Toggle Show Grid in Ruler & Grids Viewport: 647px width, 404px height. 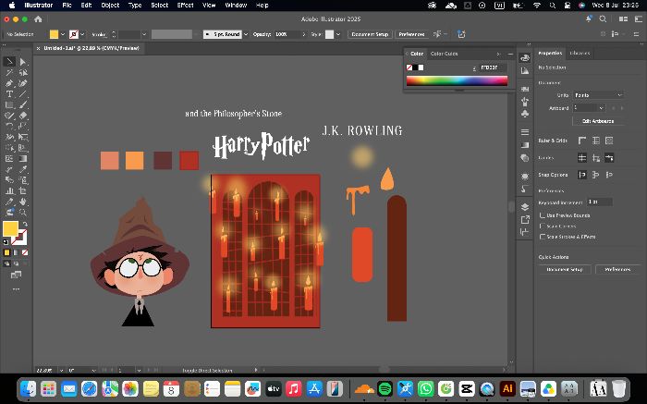(x=595, y=141)
